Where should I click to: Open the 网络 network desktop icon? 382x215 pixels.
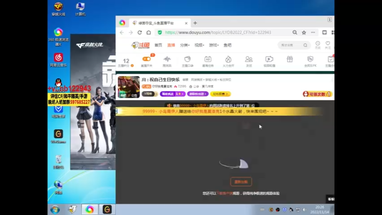tap(58, 187)
